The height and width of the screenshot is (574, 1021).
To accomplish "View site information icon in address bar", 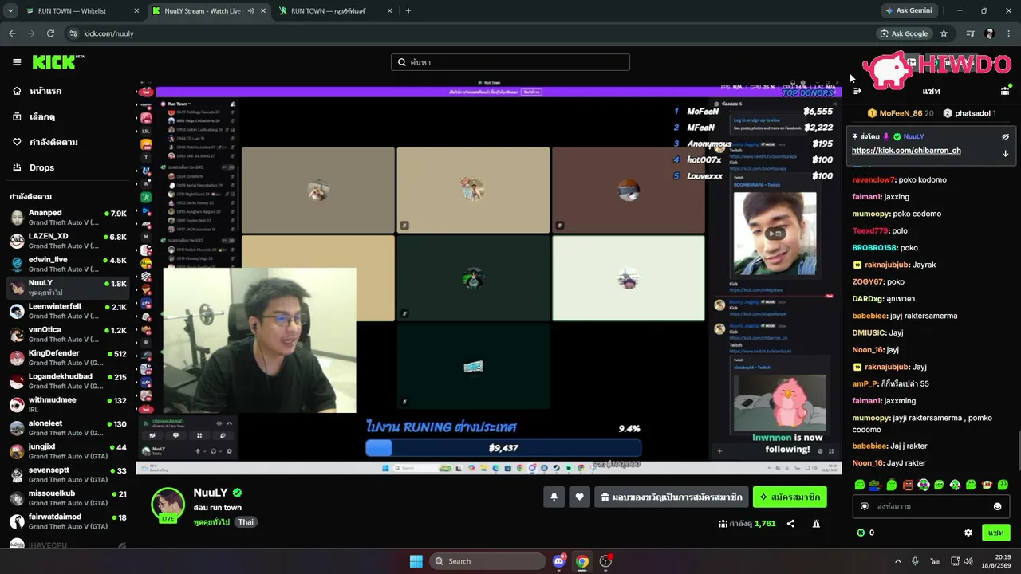I will click(x=73, y=33).
